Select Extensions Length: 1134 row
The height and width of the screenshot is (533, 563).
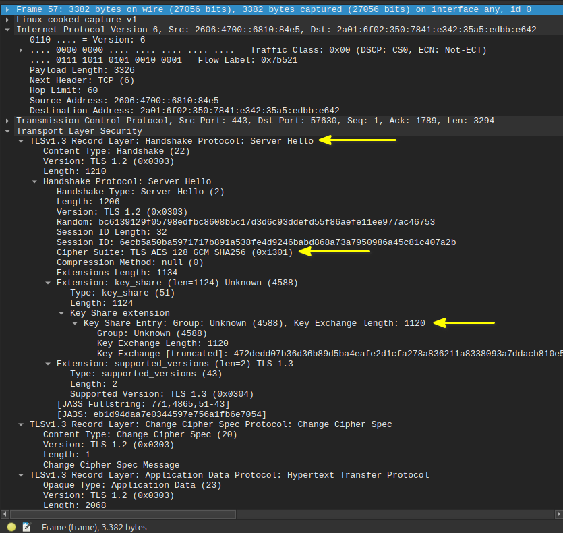coord(117,273)
